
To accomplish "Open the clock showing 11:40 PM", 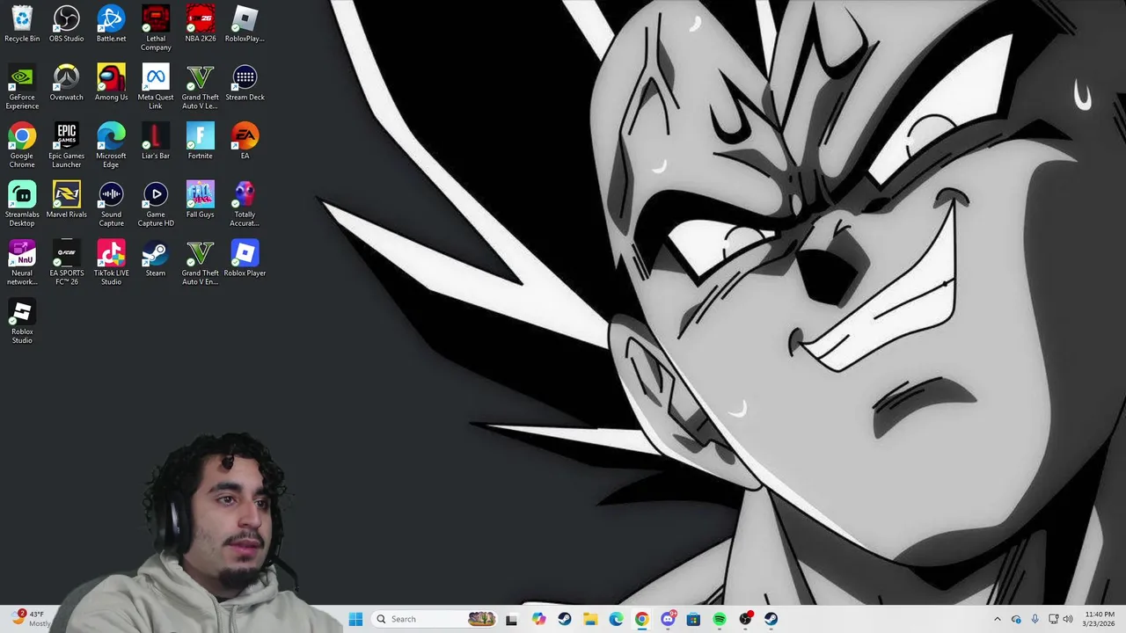I will click(1100, 619).
